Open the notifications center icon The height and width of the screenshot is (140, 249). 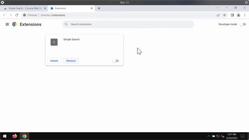(242, 136)
